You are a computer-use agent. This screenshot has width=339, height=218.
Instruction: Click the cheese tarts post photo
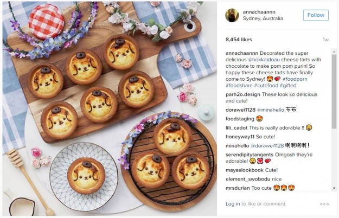click(x=108, y=108)
